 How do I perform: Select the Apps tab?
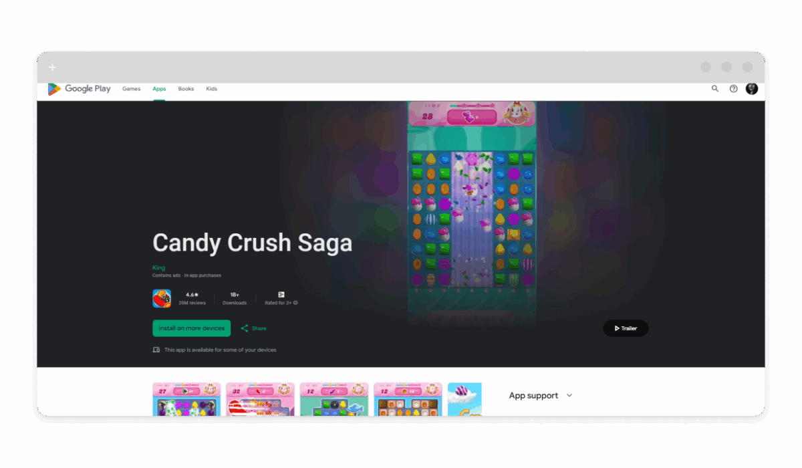159,89
